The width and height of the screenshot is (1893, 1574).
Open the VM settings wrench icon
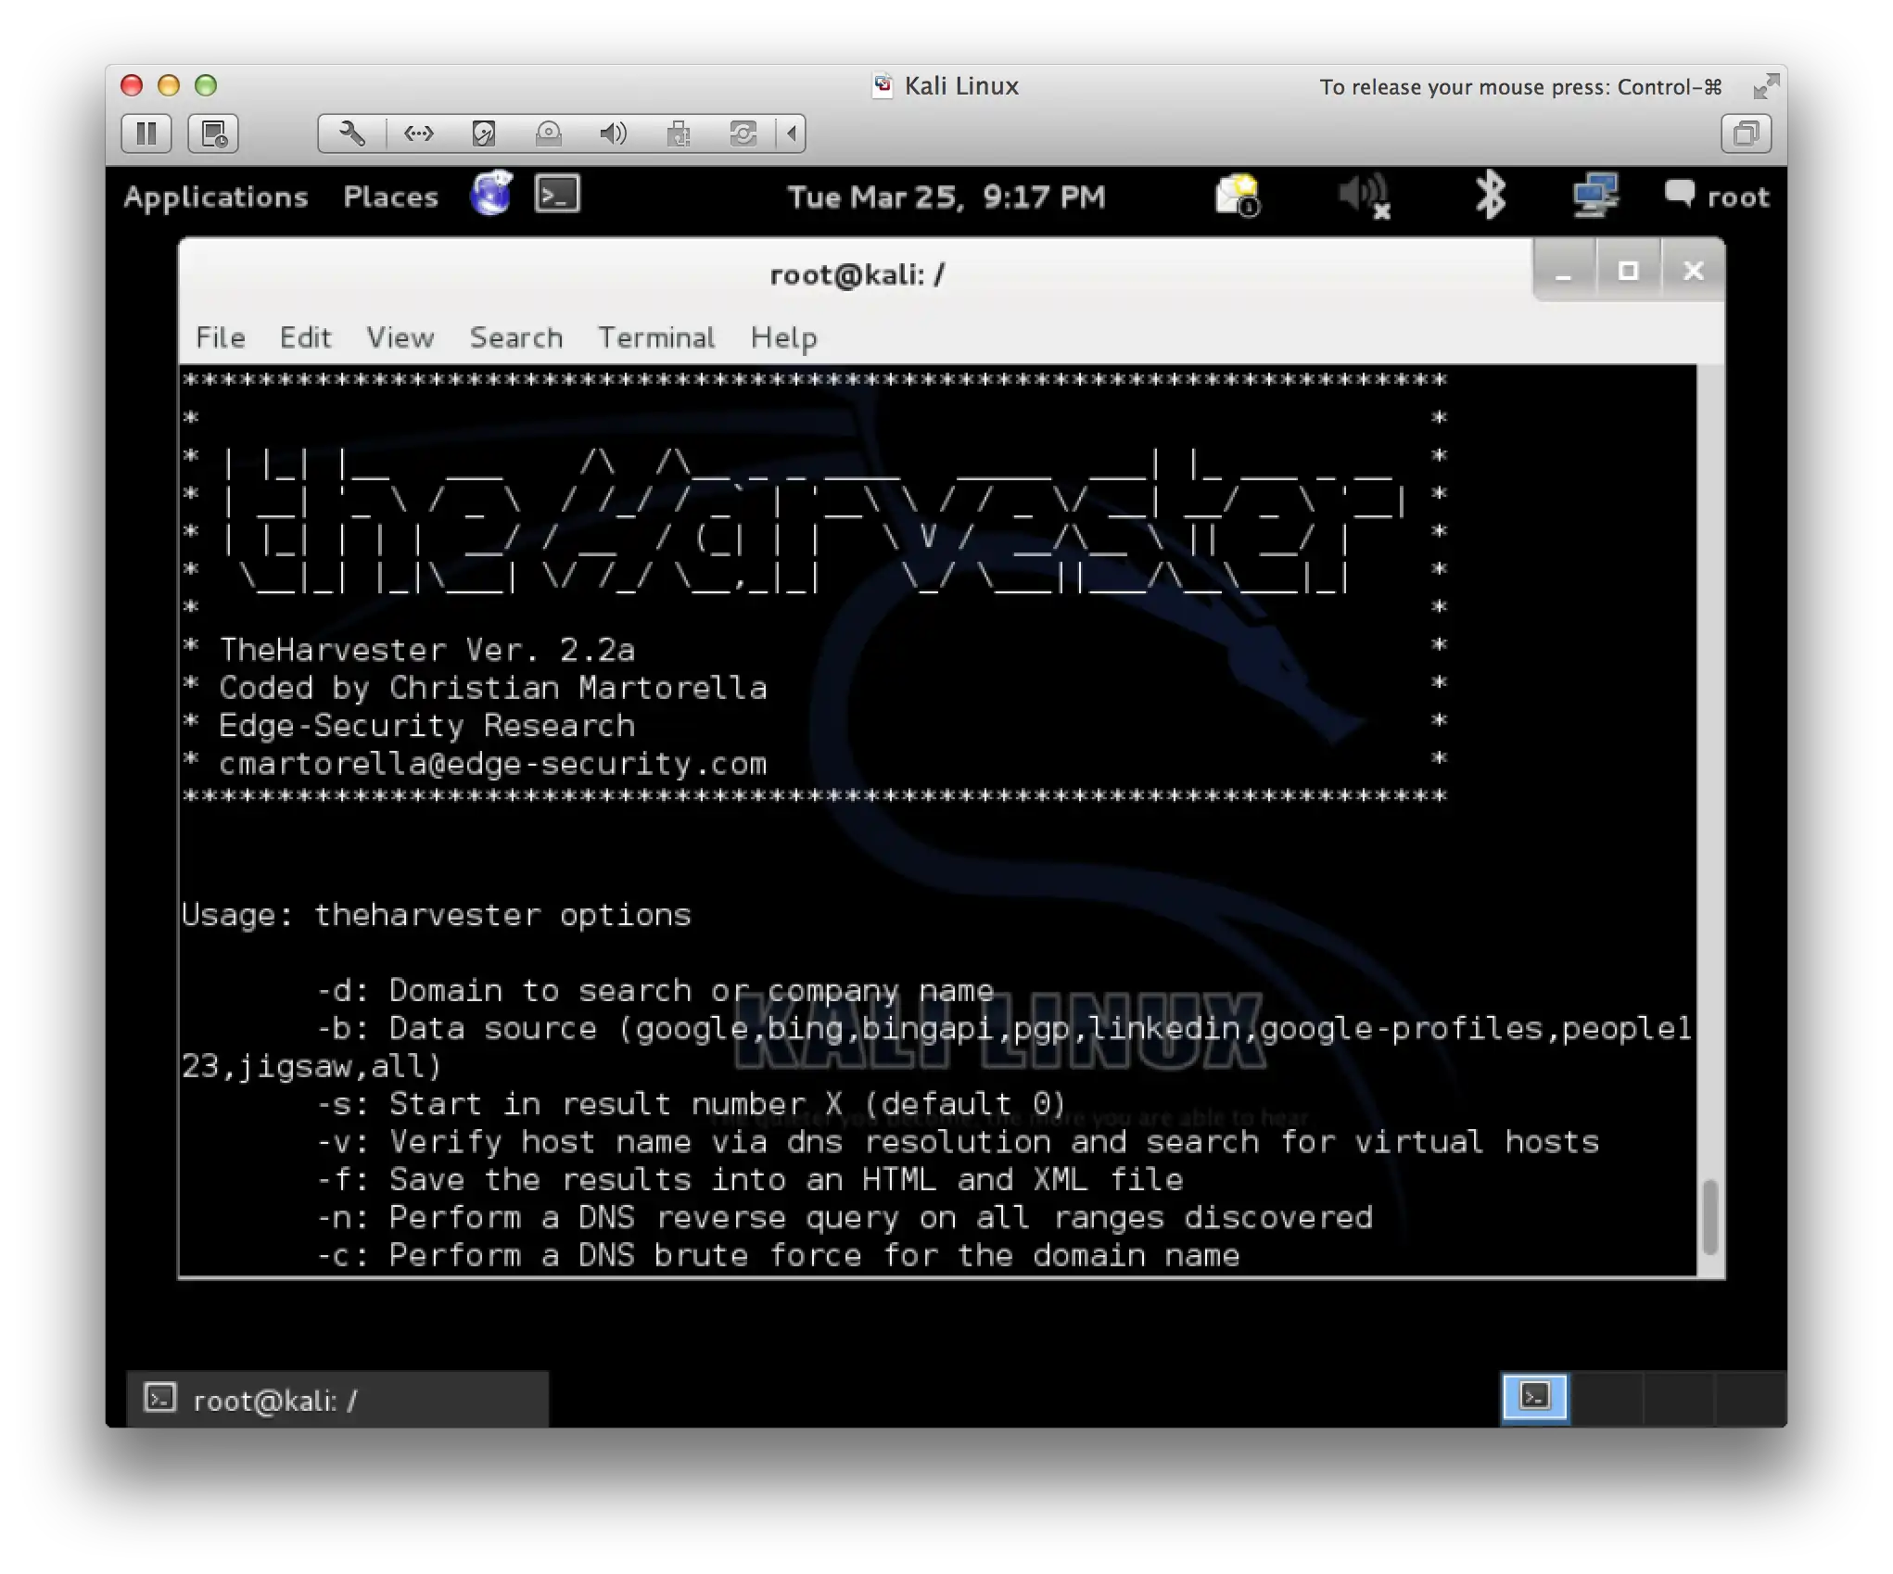coord(351,133)
